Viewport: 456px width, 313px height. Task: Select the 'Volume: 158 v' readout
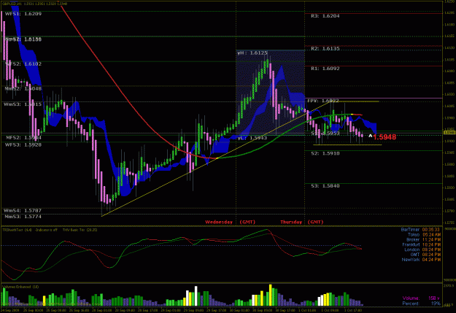point(422,298)
